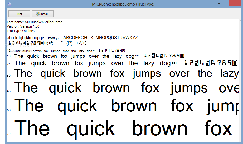
Task: Click the size 18 sample line label
Action: coord(9,56)
